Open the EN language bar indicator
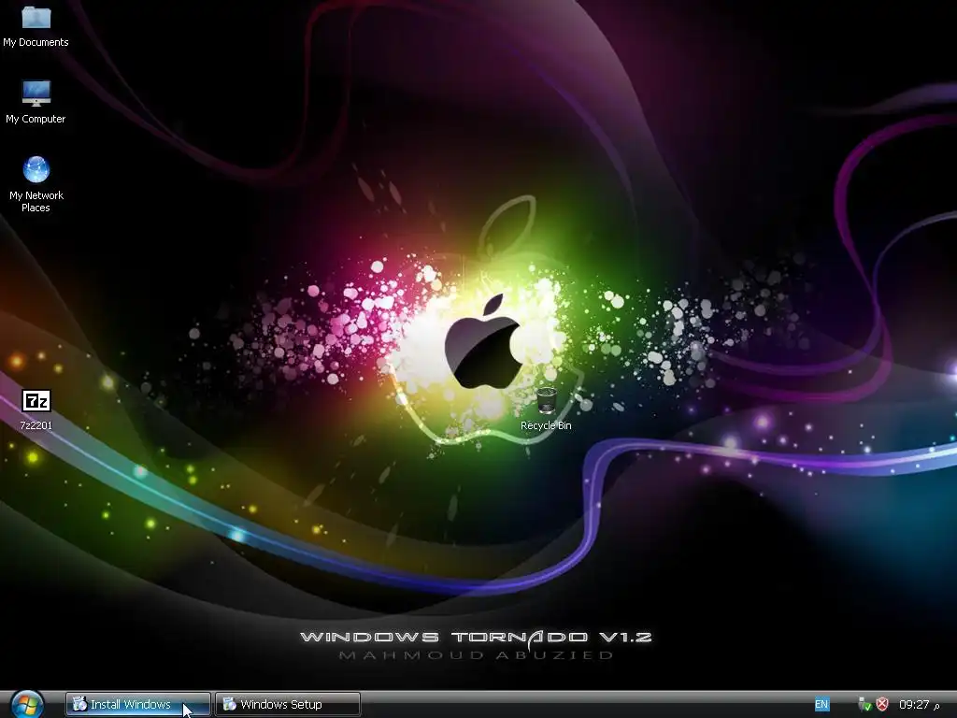This screenshot has height=718, width=957. click(x=821, y=705)
